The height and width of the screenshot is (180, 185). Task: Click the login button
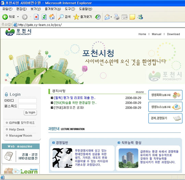(30, 112)
